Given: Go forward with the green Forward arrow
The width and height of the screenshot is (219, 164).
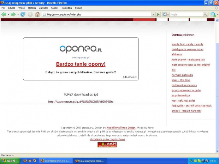Looking at the screenshot, I should click(13, 14).
